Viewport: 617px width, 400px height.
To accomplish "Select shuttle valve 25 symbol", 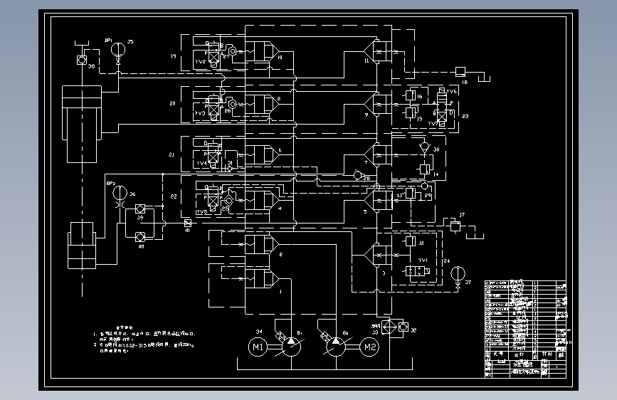I will 229,201.
